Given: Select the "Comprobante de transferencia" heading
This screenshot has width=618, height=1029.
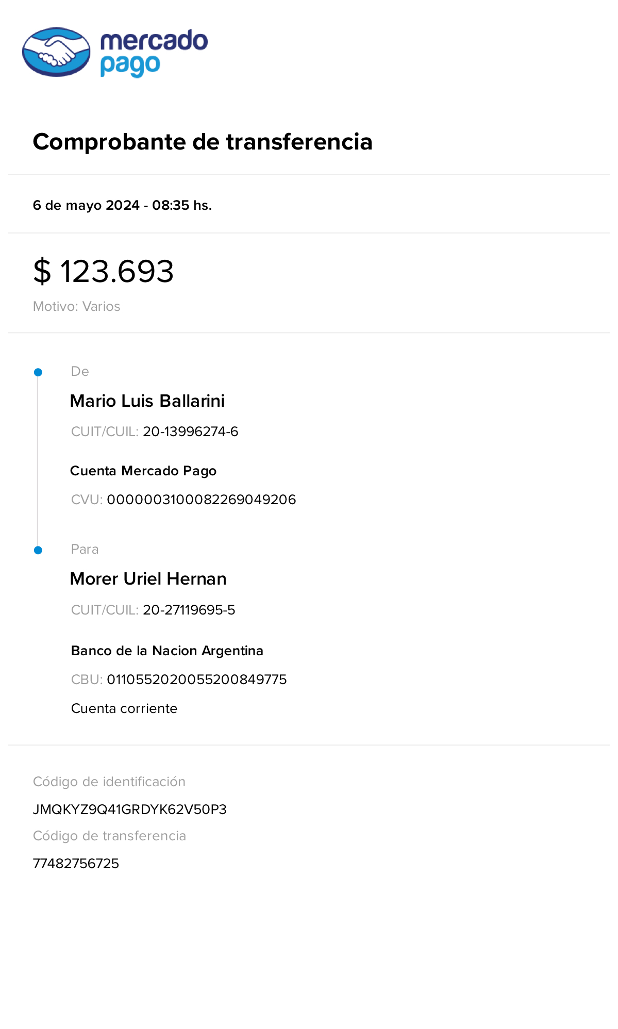Looking at the screenshot, I should pos(203,142).
